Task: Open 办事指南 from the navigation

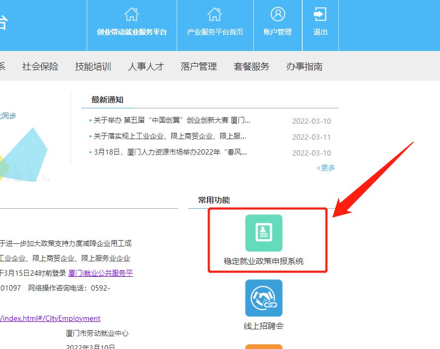Action: coord(304,66)
